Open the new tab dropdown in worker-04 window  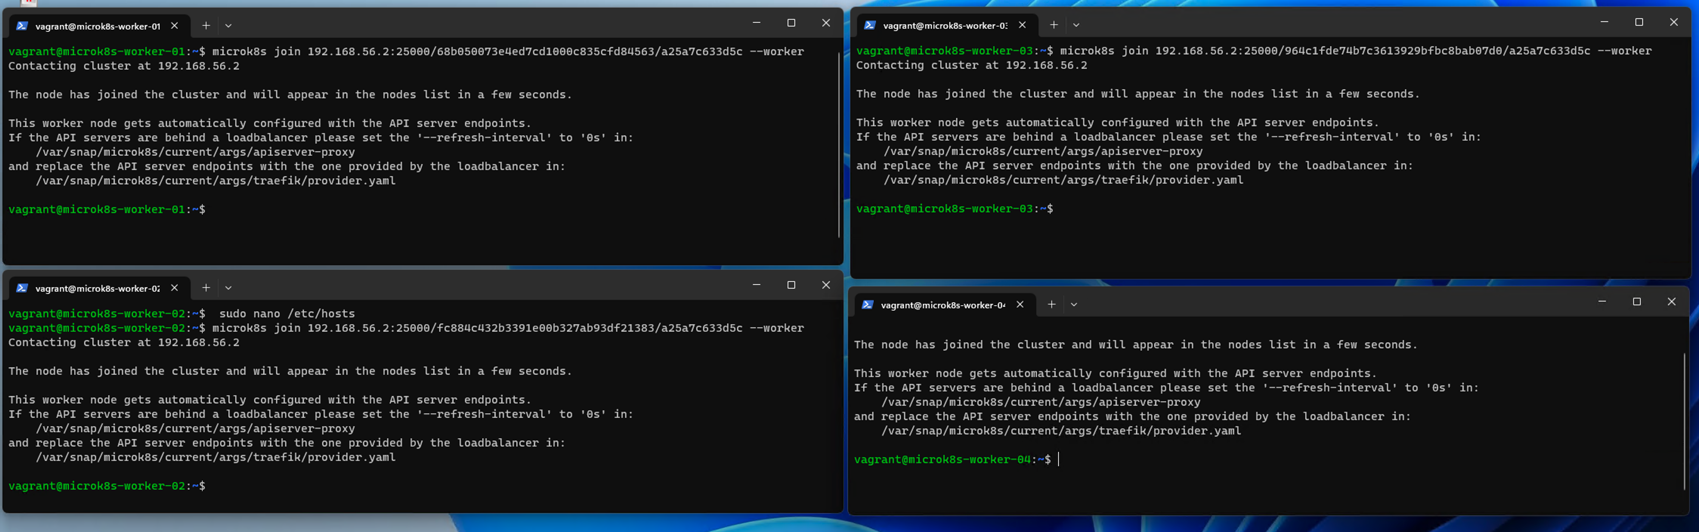point(1074,305)
